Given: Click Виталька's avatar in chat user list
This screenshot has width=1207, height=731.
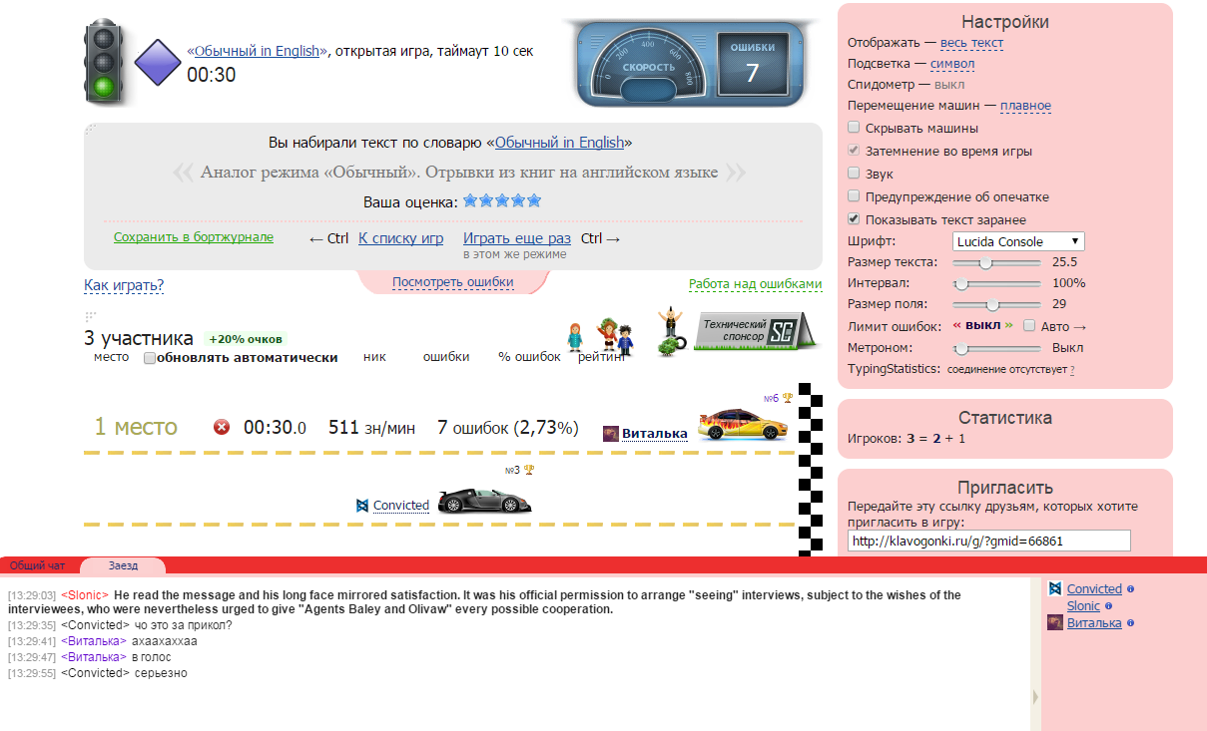Looking at the screenshot, I should tap(1054, 622).
